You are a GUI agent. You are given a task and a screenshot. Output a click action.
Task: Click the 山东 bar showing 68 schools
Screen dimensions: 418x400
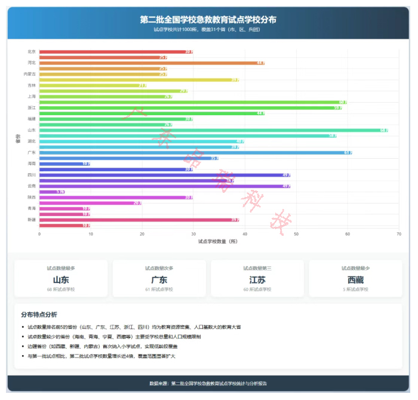(214, 130)
